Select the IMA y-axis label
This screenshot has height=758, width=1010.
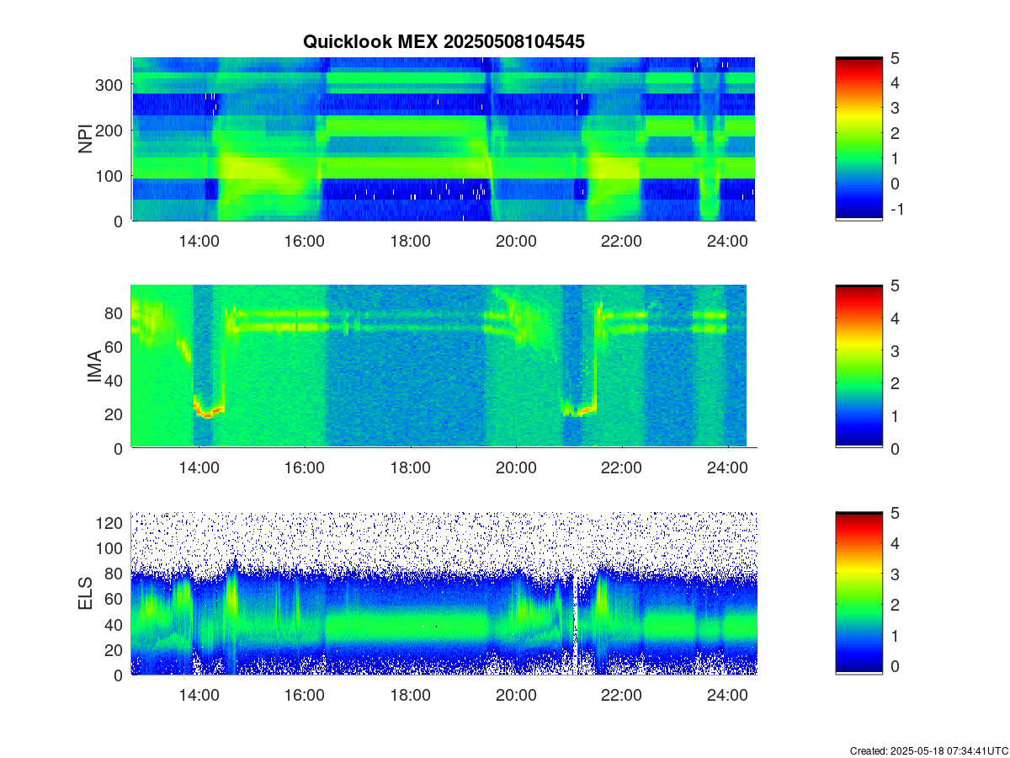click(x=95, y=367)
